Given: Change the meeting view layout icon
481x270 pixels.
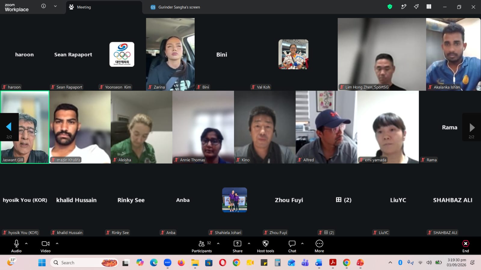Looking at the screenshot, I should tap(429, 7).
